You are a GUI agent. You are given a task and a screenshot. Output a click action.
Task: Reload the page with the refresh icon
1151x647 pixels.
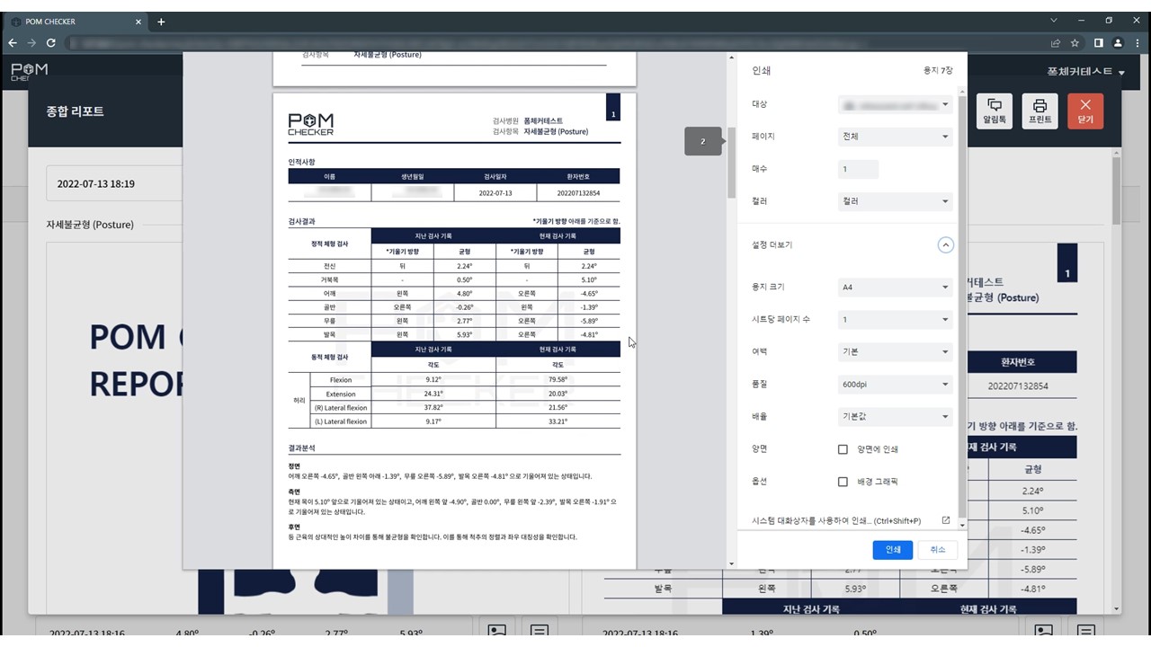tap(51, 42)
